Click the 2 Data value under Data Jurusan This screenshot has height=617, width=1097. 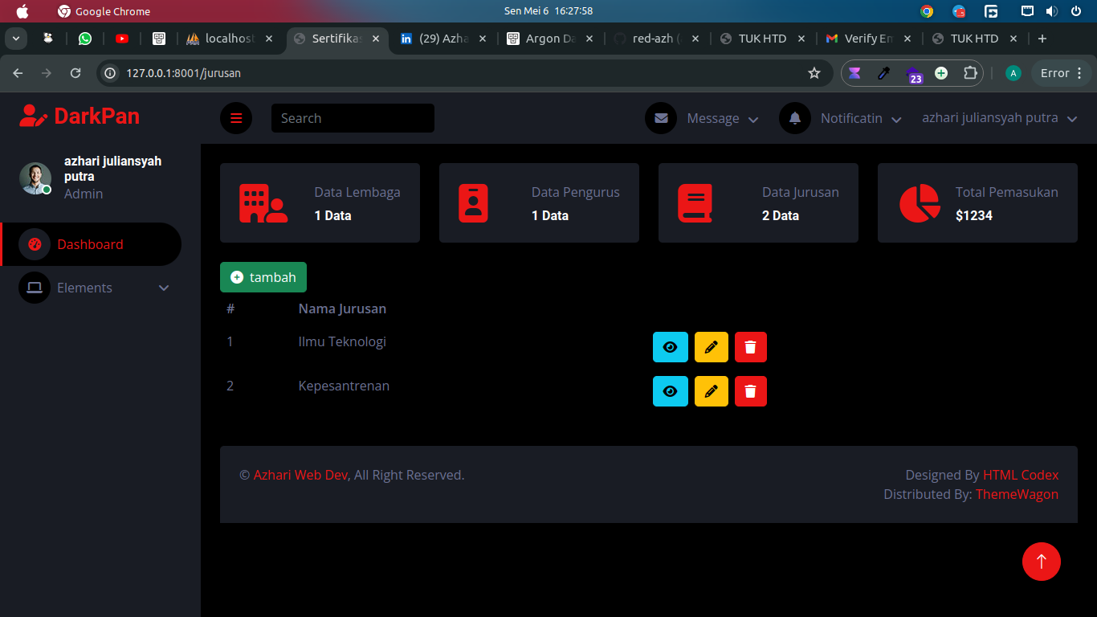point(781,215)
